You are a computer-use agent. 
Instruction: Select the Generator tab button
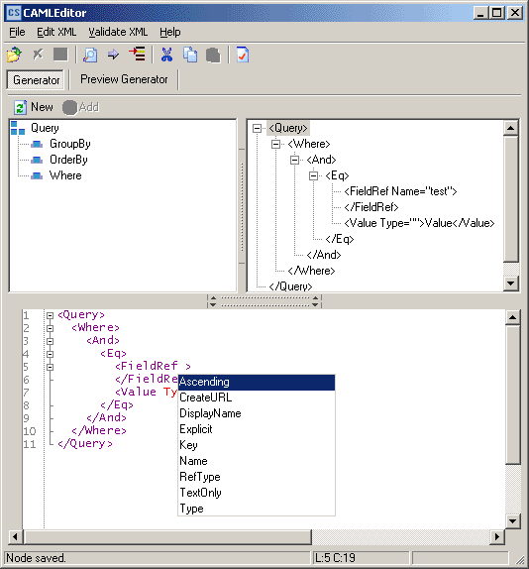36,80
